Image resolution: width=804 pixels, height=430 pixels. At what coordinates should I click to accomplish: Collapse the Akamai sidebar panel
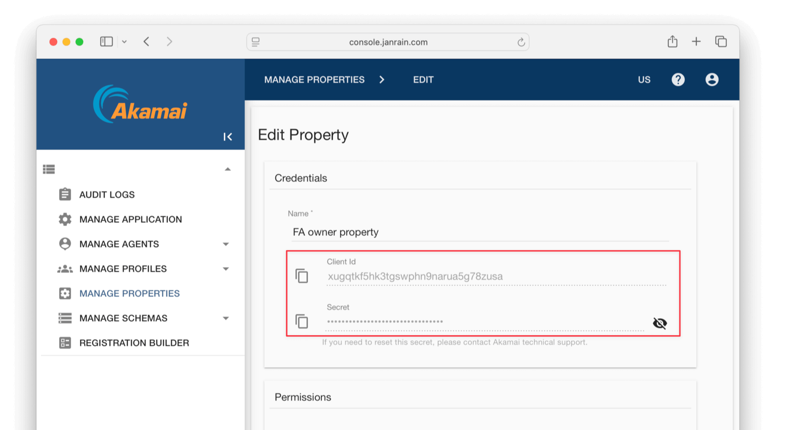pos(227,137)
